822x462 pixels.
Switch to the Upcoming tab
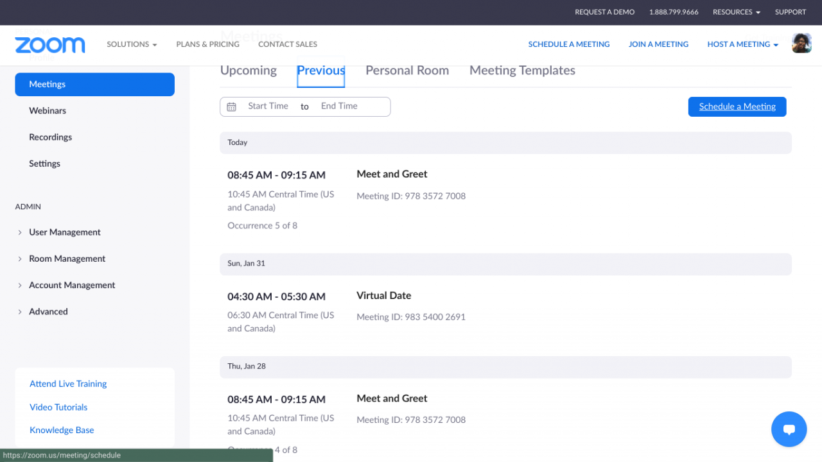pyautogui.click(x=249, y=71)
